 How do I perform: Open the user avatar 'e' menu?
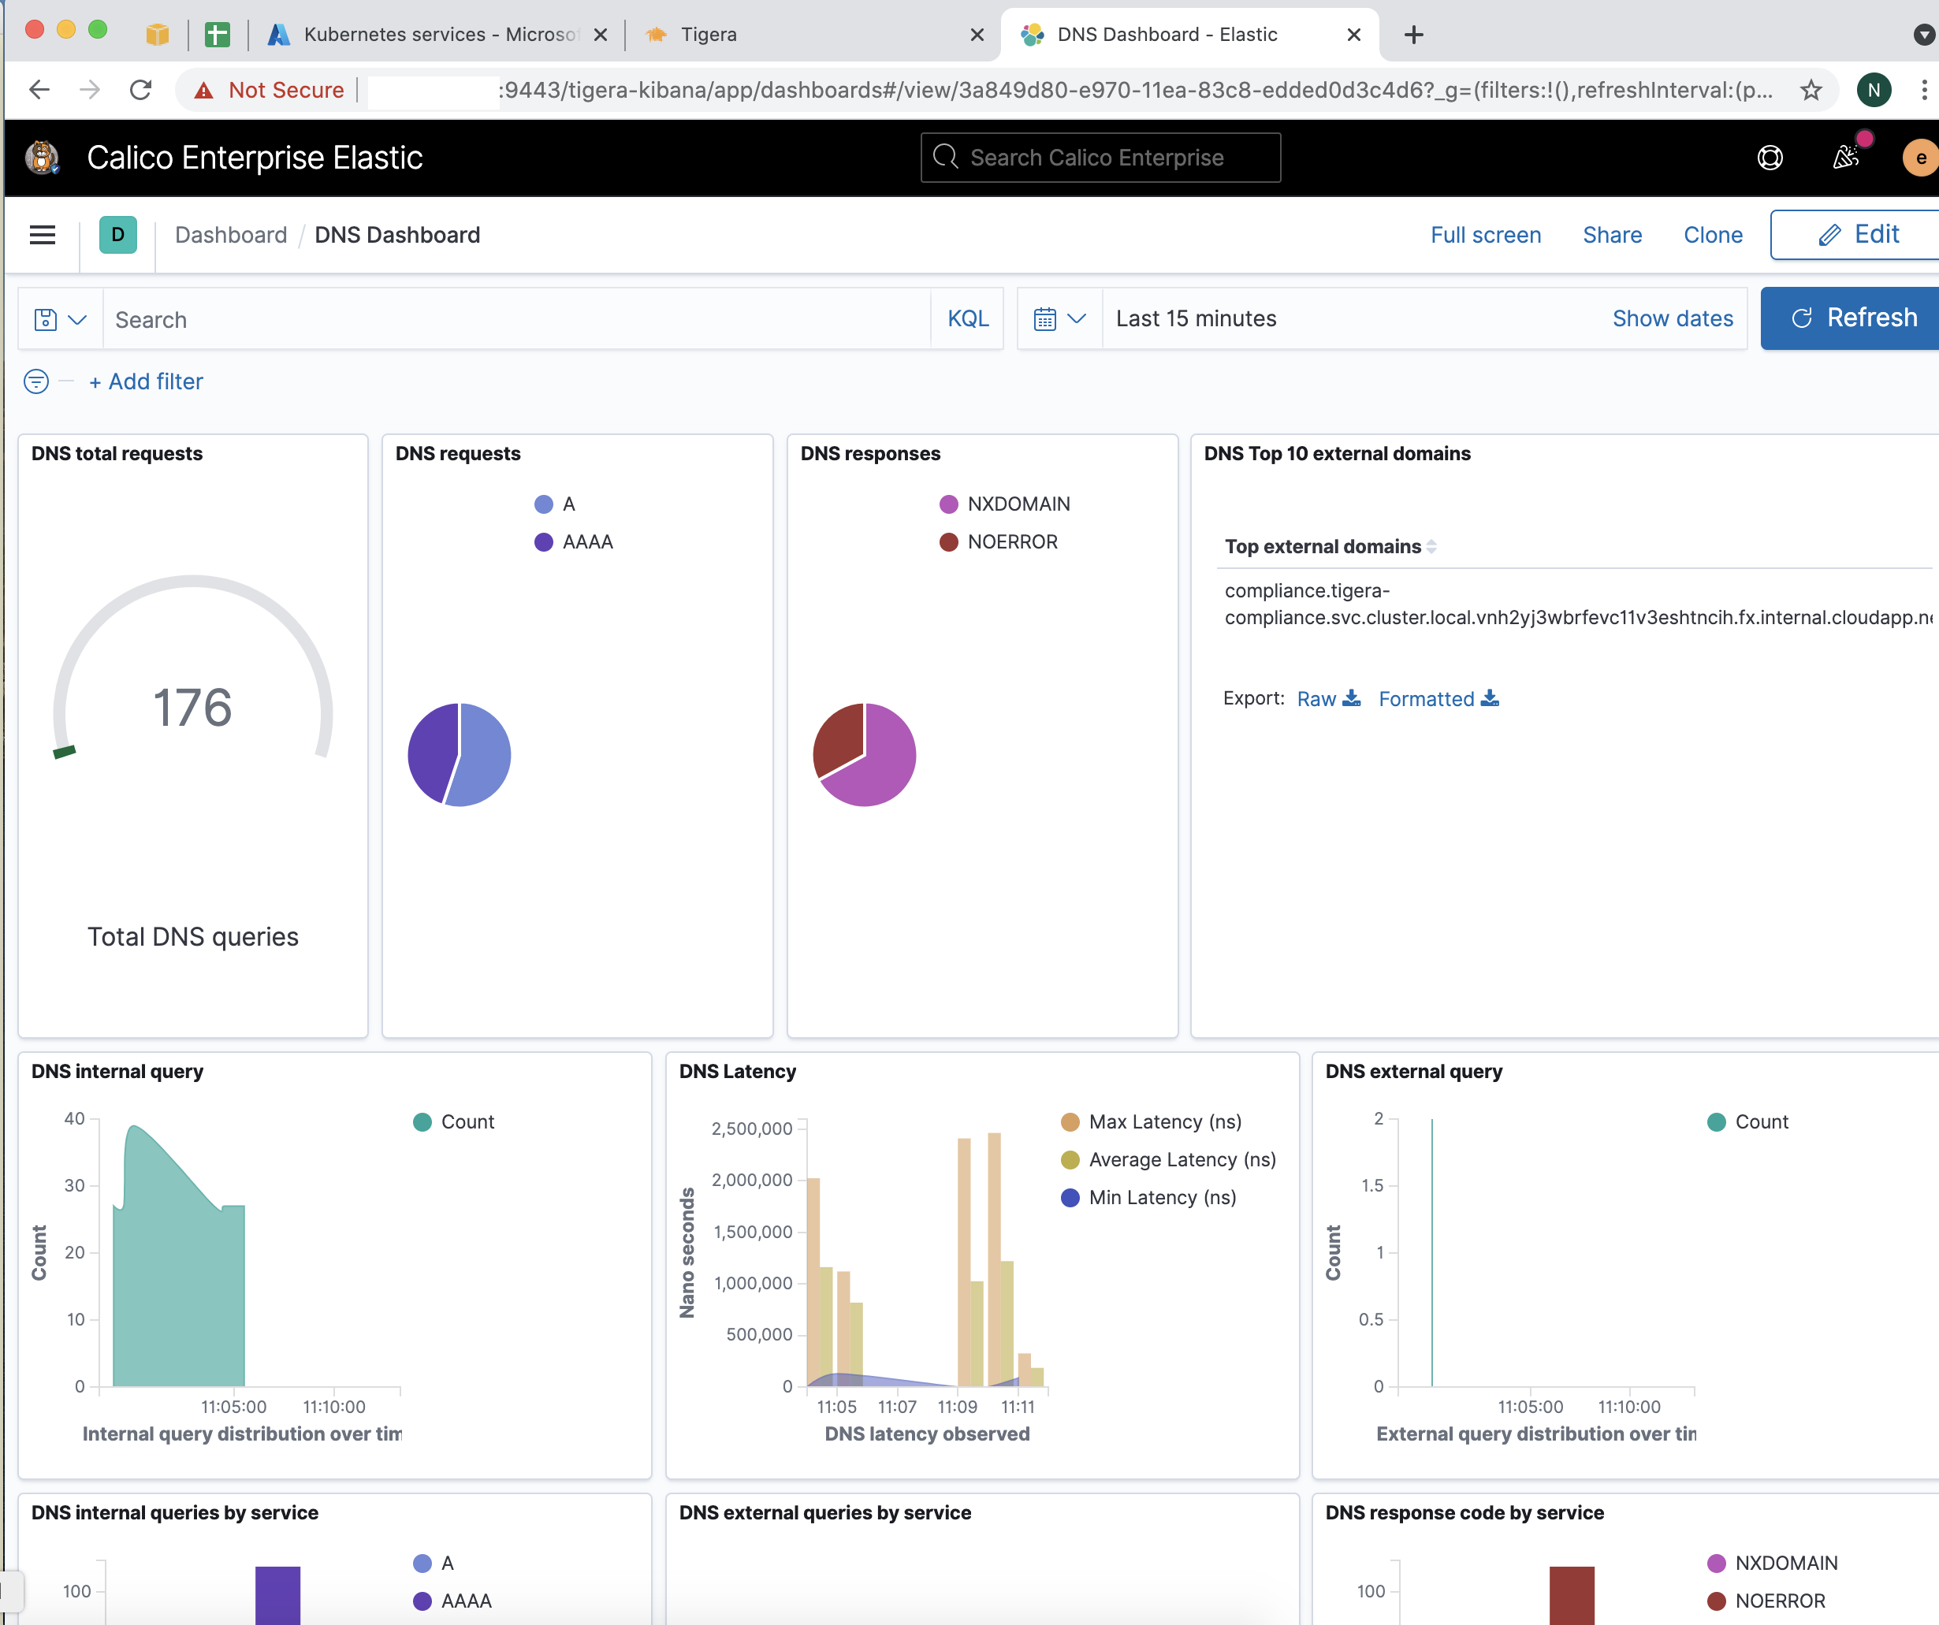tap(1919, 158)
